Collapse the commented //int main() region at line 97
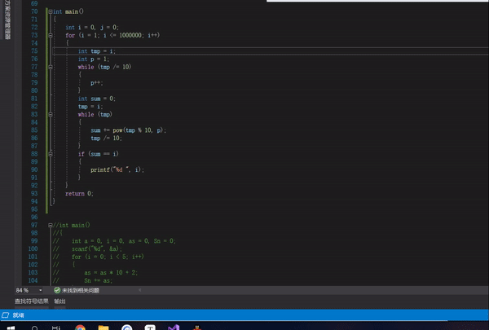The image size is (489, 330). point(51,225)
